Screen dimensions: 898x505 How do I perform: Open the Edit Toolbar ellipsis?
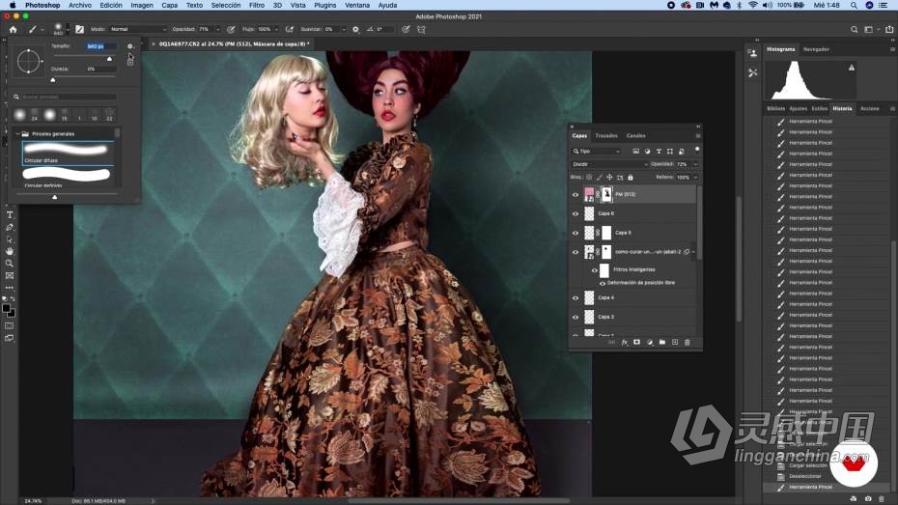click(x=9, y=288)
